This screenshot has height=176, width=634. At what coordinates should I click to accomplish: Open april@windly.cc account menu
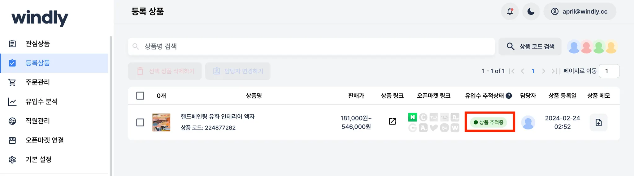coord(580,12)
